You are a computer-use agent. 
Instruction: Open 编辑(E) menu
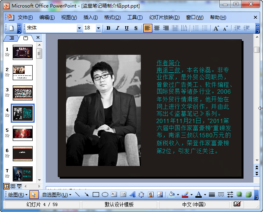47,17
